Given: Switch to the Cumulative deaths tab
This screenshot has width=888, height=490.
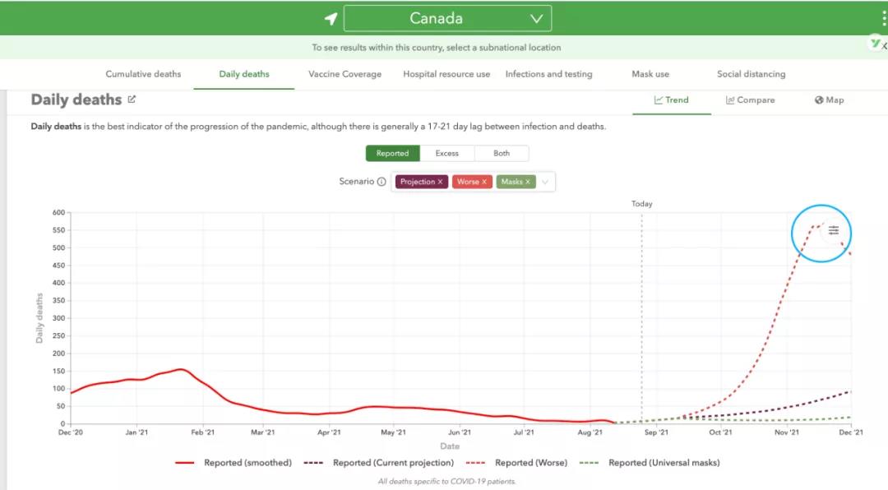Looking at the screenshot, I should point(143,74).
